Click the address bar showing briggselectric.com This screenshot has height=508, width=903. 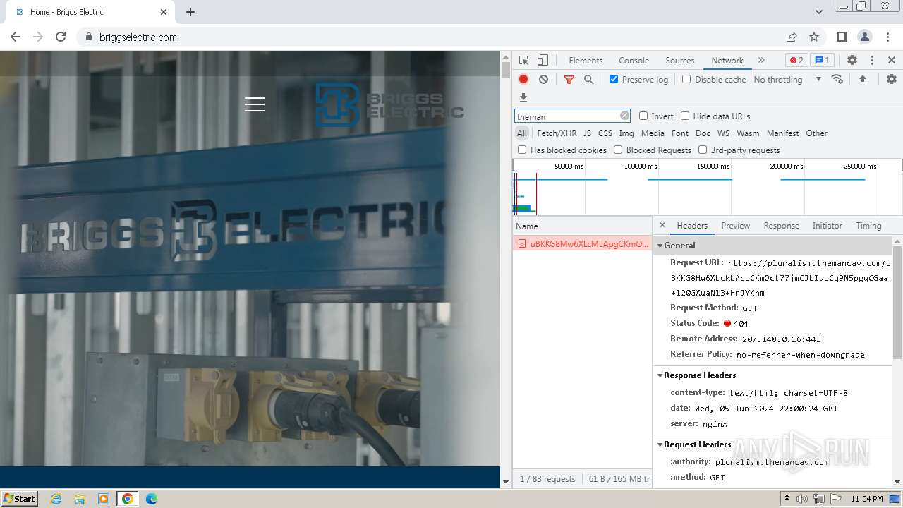click(430, 37)
